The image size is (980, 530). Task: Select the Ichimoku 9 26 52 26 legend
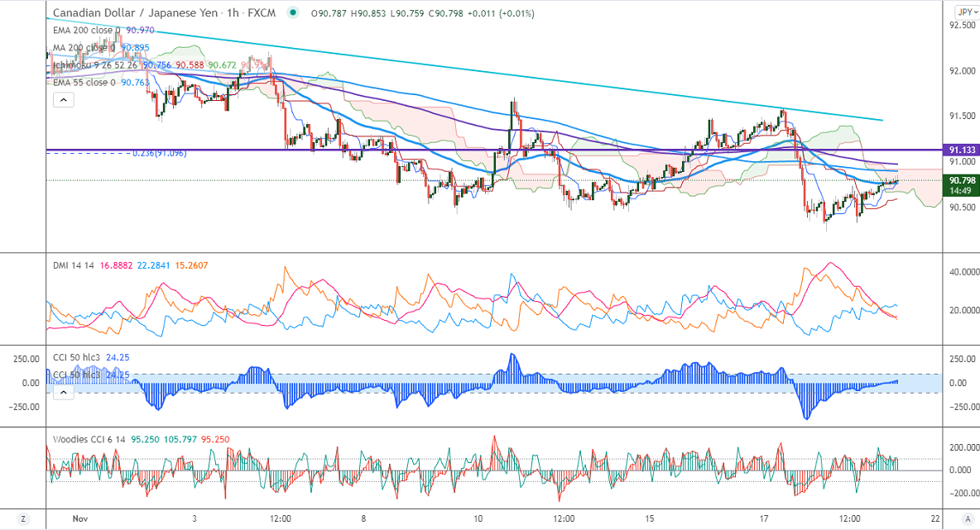coord(95,65)
